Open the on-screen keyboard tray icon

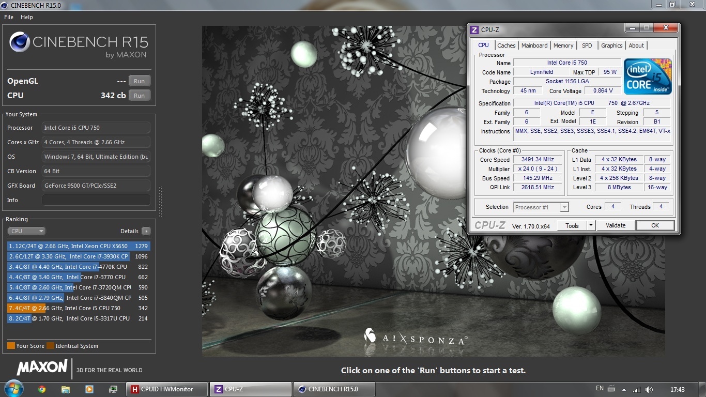(611, 389)
